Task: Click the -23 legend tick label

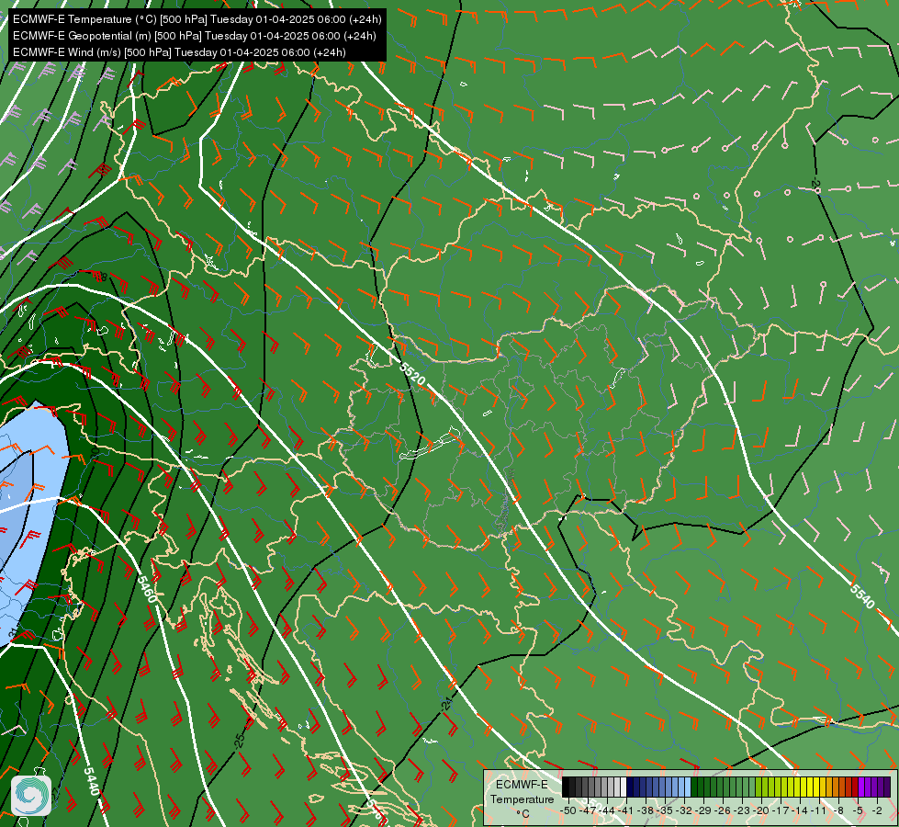Action: coord(742,810)
